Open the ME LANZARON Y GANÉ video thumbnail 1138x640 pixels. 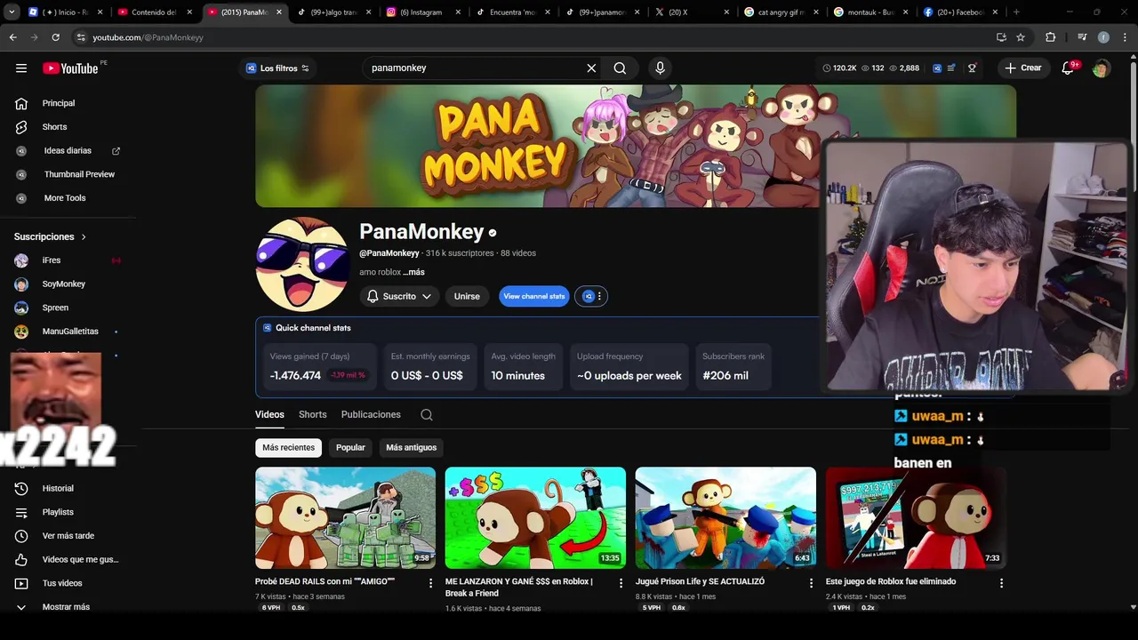(535, 518)
